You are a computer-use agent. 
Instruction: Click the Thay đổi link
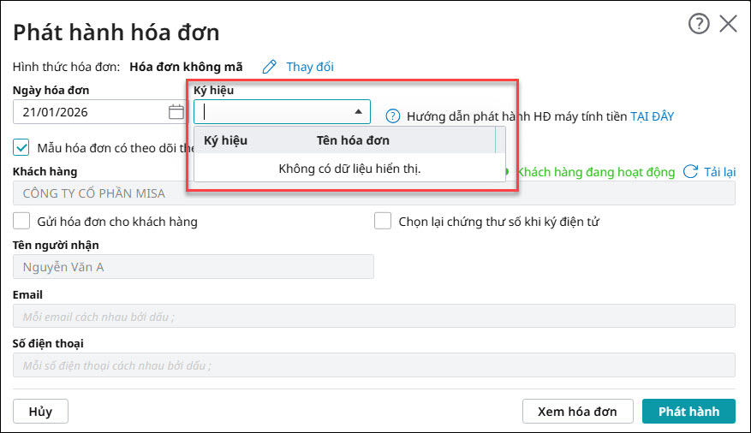pos(310,67)
